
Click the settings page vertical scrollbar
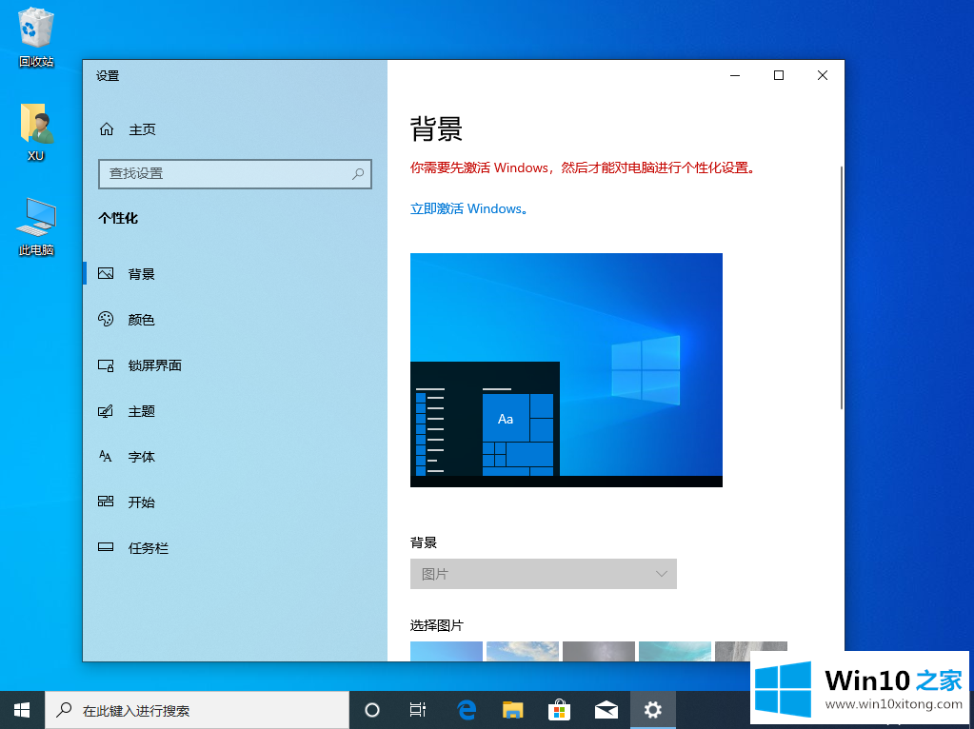click(x=841, y=287)
